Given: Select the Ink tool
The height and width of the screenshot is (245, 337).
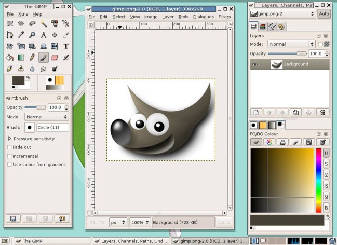Looking at the screenshot, I should coord(10,69).
